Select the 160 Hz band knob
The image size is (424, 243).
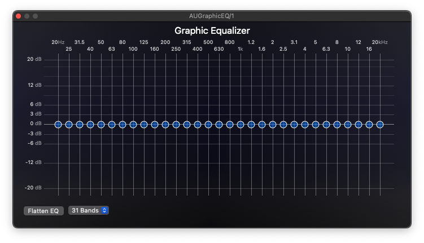155,125
